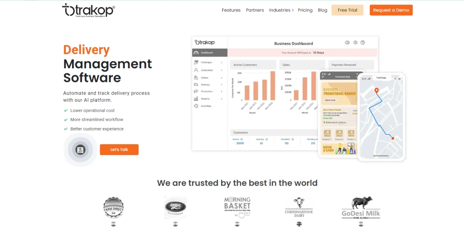The width and height of the screenshot is (464, 235).
Task: Open the Partners page
Action: pos(255,10)
